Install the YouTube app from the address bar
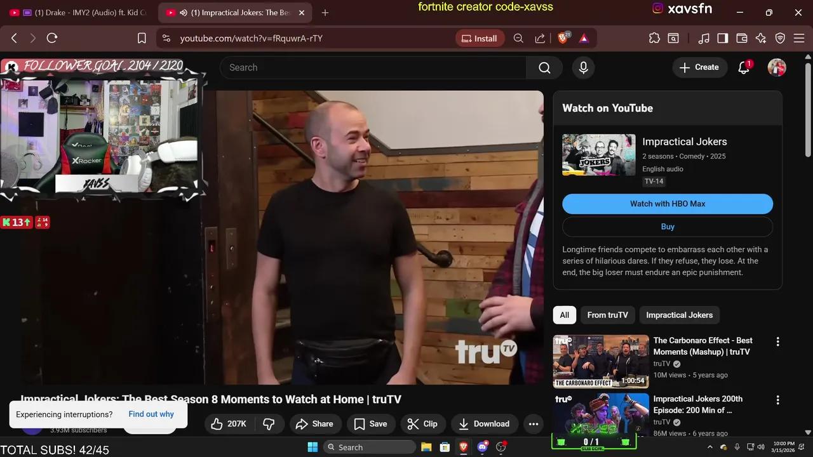813x457 pixels. pos(480,38)
